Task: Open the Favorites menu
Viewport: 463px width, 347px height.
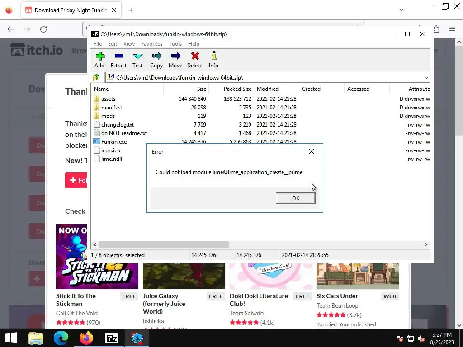Action: point(152,44)
